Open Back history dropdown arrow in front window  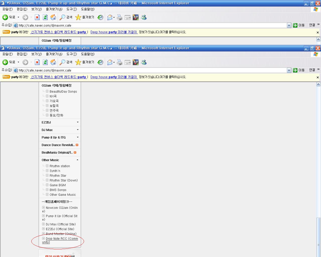[x=18, y=62]
